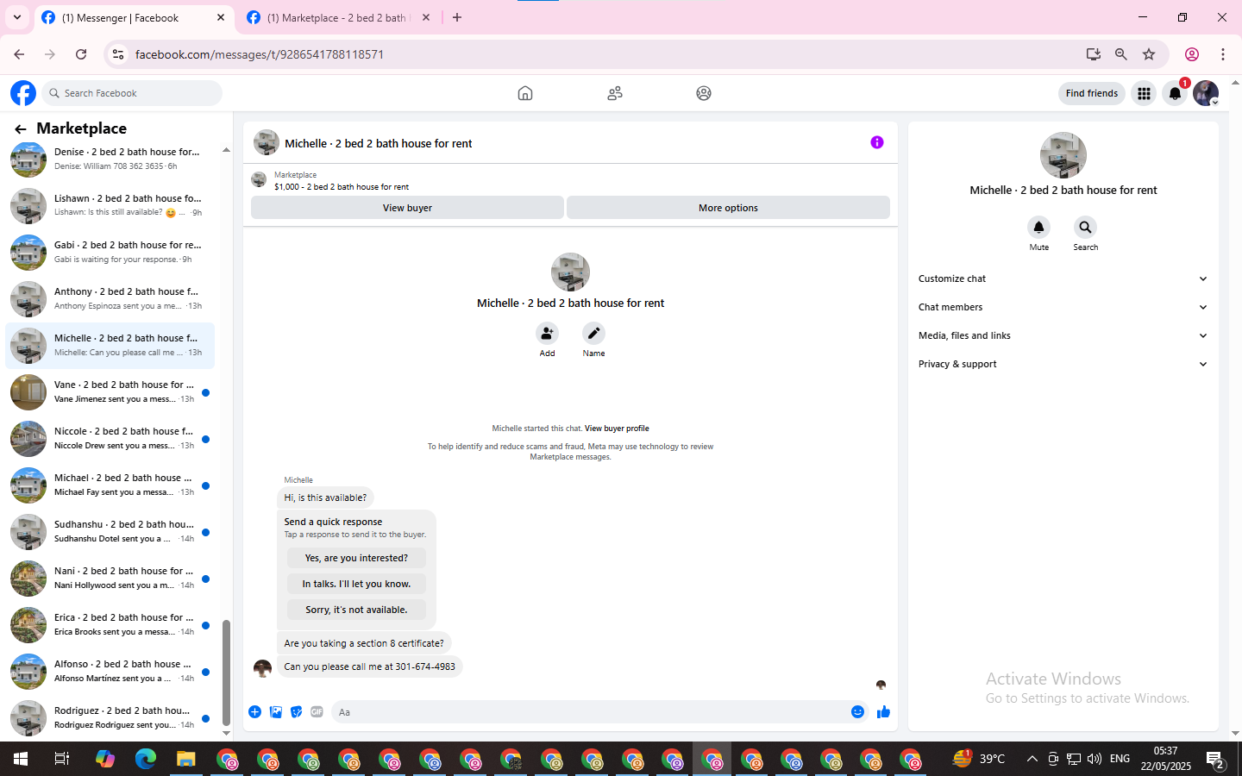Switch to the Marketplace 2 bed 2 bath tab
Screen dimensions: 1242x776
click(x=339, y=18)
